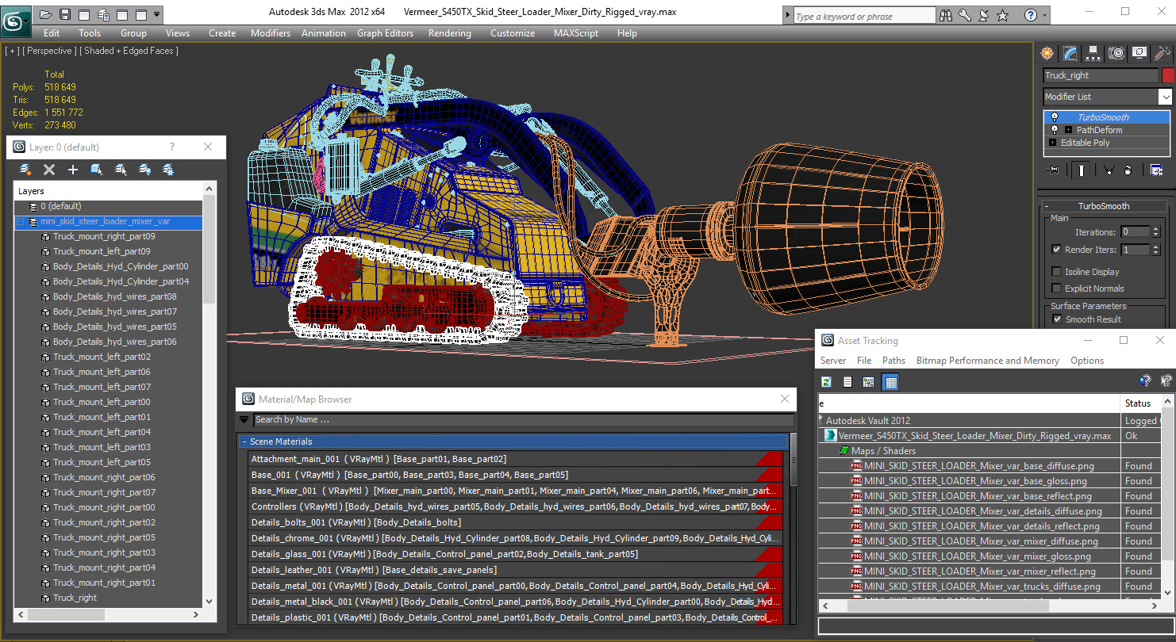The width and height of the screenshot is (1176, 642).
Task: Click Create New Layer icon in Layer dialog
Action: pos(25,170)
